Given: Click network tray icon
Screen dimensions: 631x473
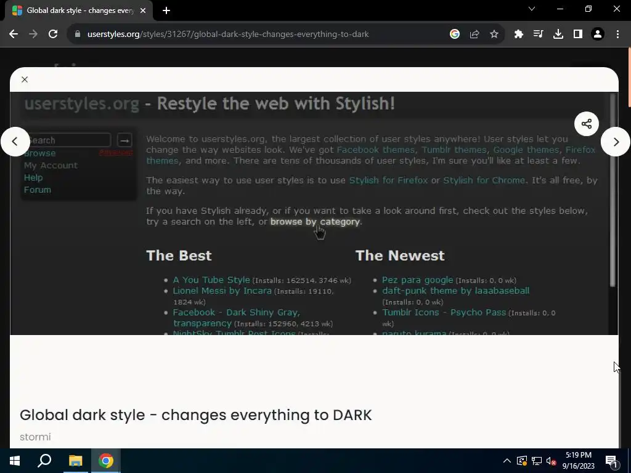Looking at the screenshot, I should click(537, 461).
